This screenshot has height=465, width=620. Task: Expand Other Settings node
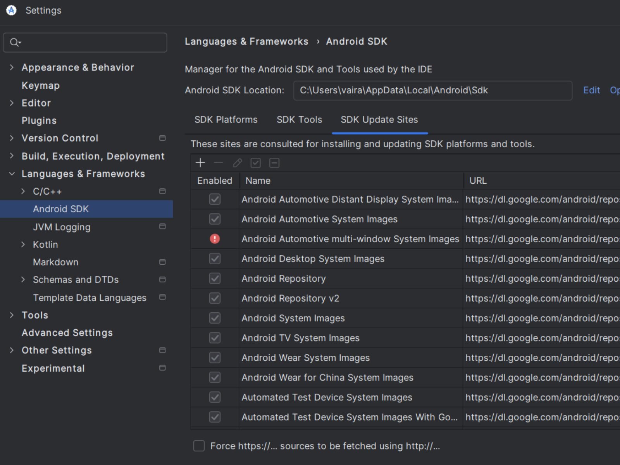[x=12, y=350]
